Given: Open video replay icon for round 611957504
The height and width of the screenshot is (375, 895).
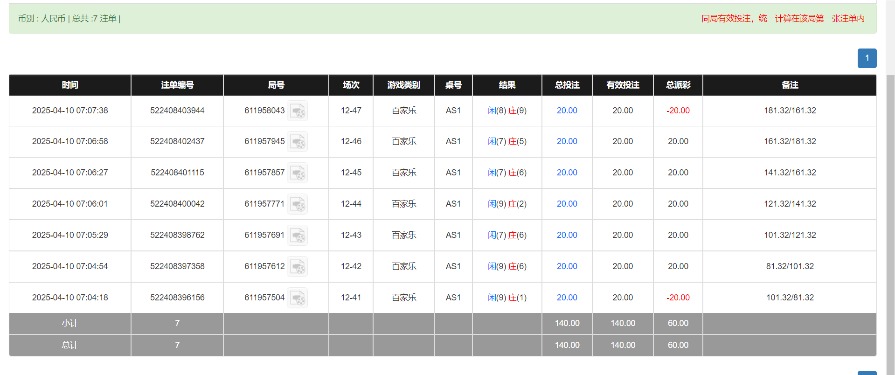Looking at the screenshot, I should point(297,298).
